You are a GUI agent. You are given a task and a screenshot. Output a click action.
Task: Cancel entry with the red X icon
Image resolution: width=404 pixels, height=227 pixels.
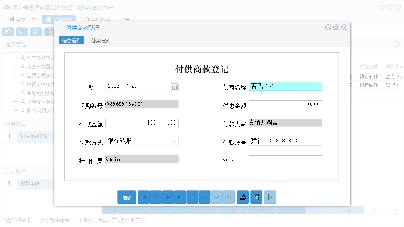point(229,197)
